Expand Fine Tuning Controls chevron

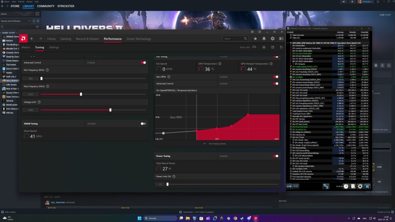[204, 144]
